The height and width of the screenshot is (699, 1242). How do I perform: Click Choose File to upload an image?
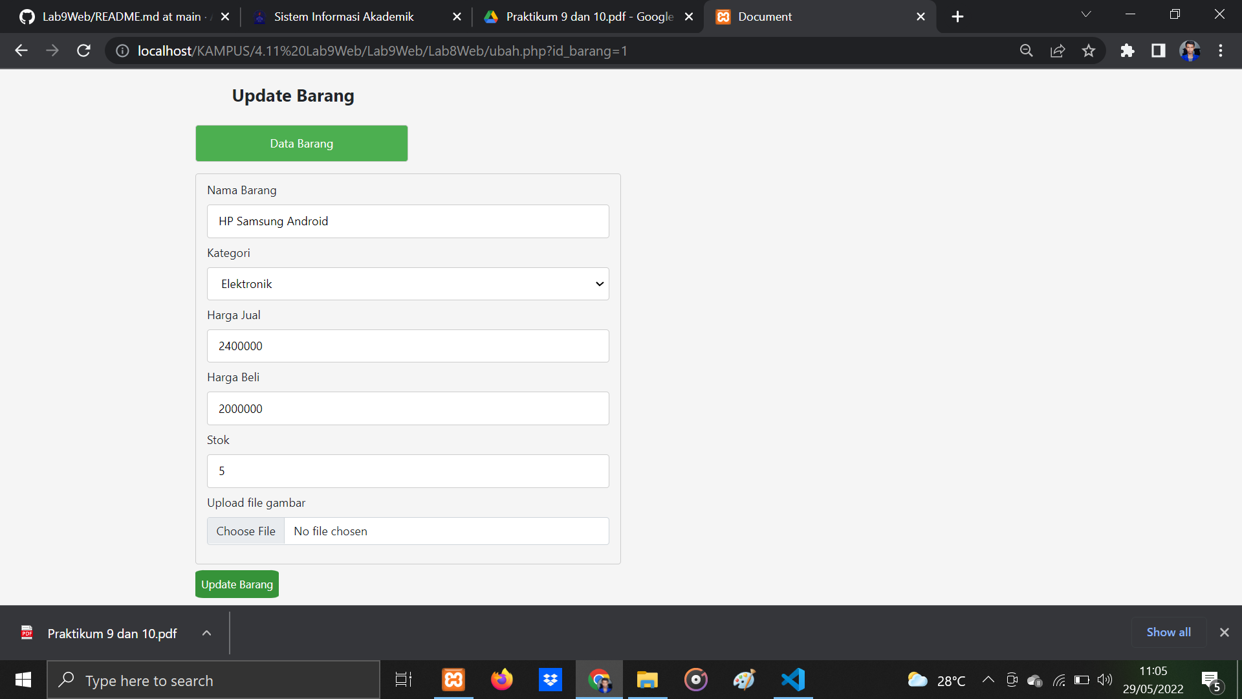[245, 531]
